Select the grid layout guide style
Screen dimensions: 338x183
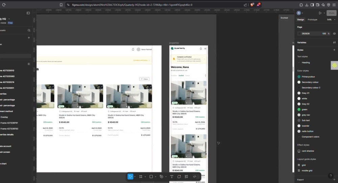pyautogui.click(x=304, y=165)
